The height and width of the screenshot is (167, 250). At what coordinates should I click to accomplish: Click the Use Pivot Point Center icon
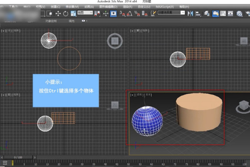click(x=97, y=14)
